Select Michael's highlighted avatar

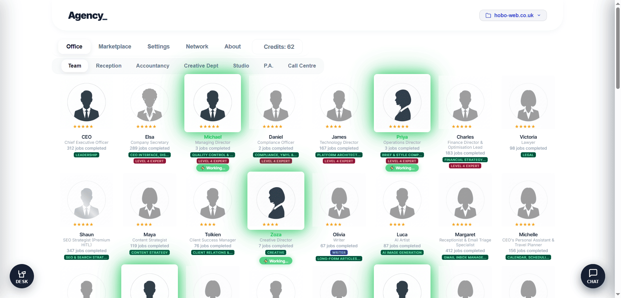coord(212,102)
